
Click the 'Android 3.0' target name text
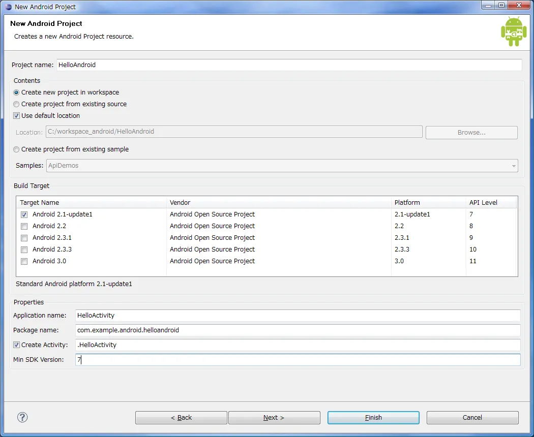pos(49,261)
